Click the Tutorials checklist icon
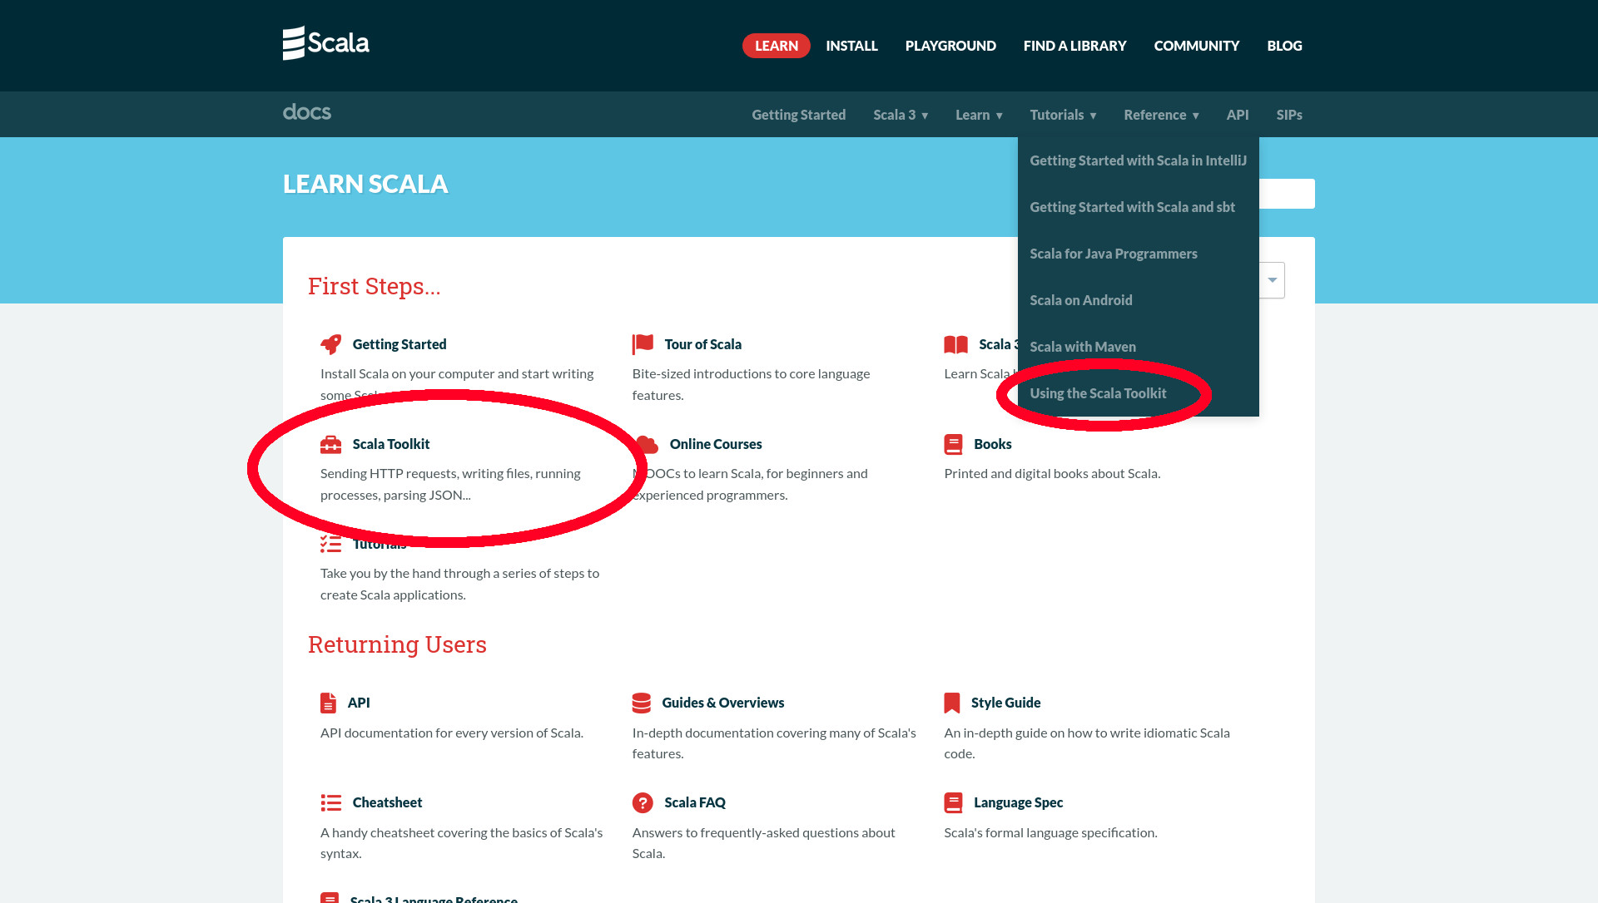This screenshot has width=1598, height=903. (330, 544)
